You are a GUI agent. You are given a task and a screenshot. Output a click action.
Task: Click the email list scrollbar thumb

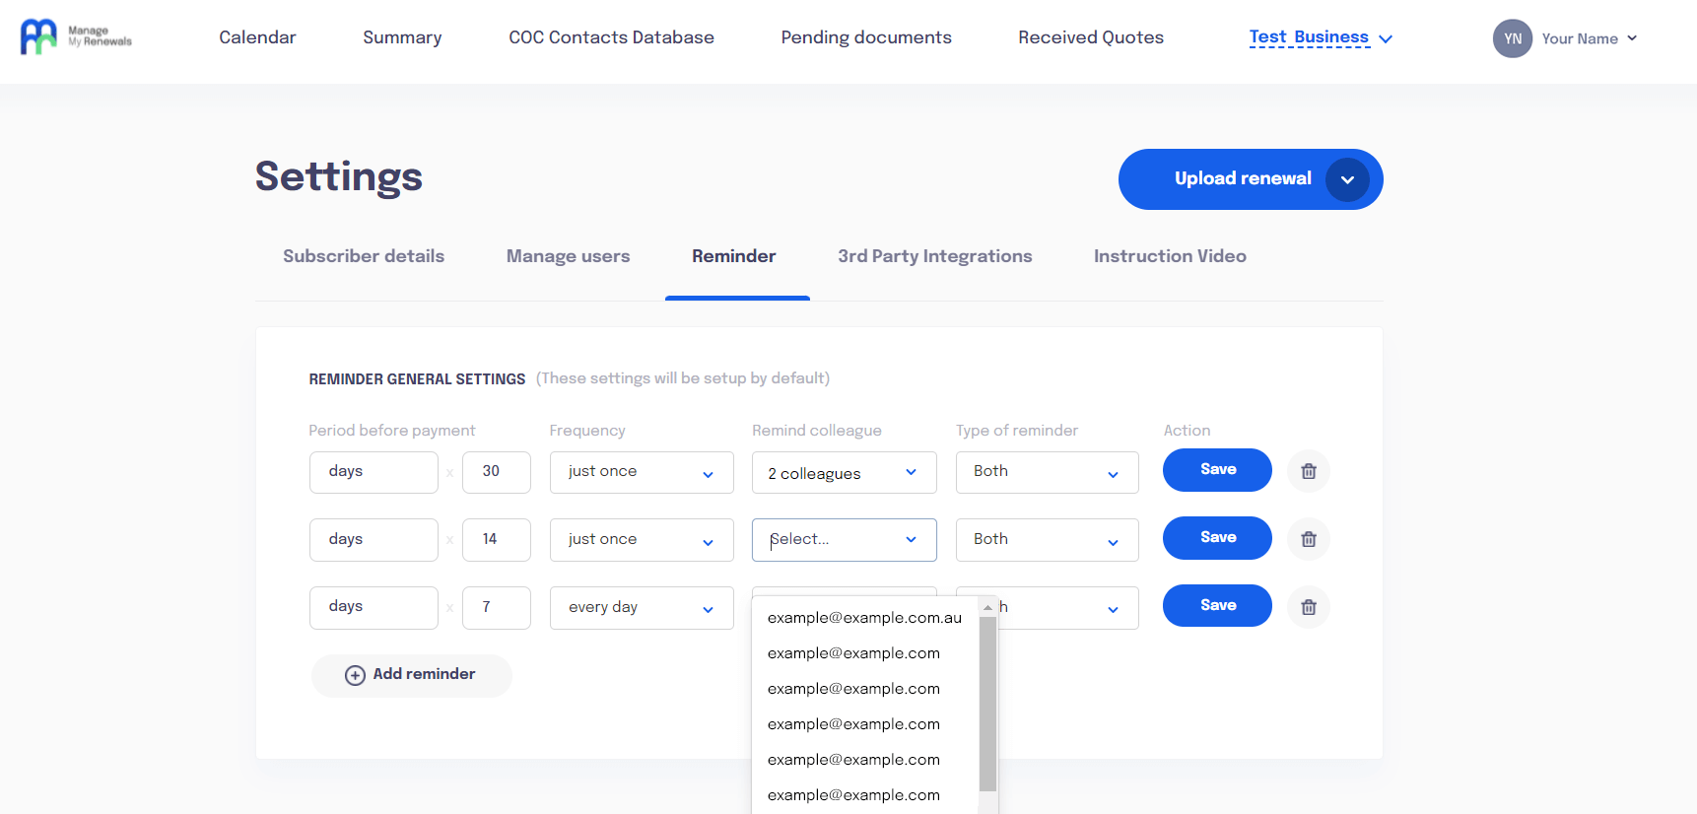[x=987, y=704]
